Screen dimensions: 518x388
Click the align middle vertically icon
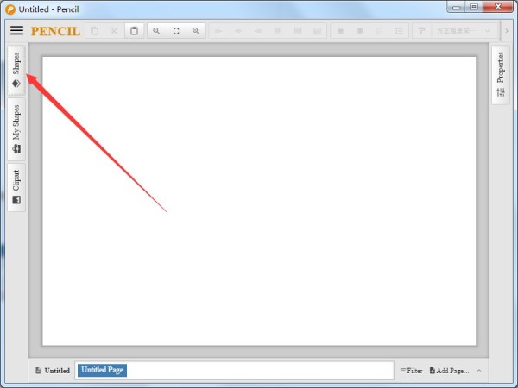(298, 31)
